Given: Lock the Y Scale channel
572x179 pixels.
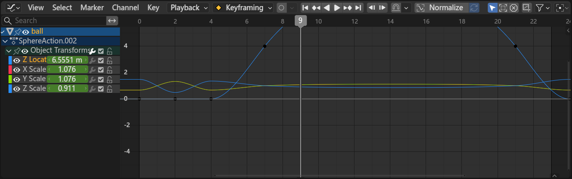Looking at the screenshot, I should pyautogui.click(x=109, y=79).
